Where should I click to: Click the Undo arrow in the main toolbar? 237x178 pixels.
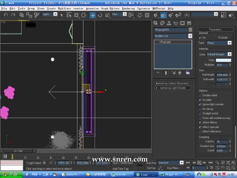click(x=6, y=15)
